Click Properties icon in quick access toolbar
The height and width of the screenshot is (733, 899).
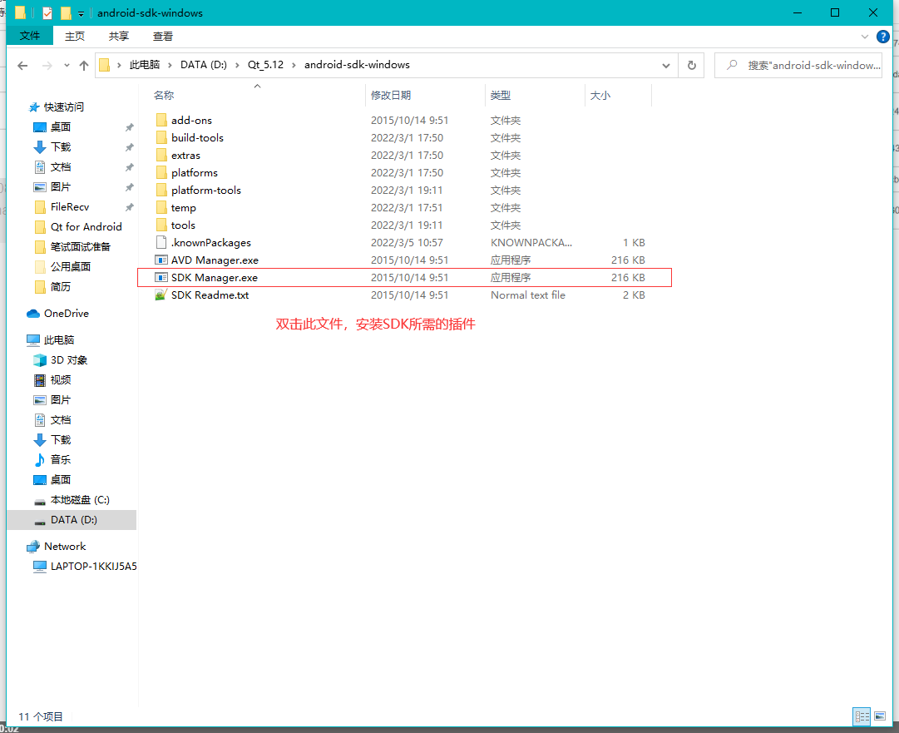point(47,12)
